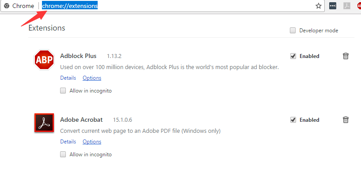Remove Adobe Acrobat using its trash icon

[x=346, y=120]
